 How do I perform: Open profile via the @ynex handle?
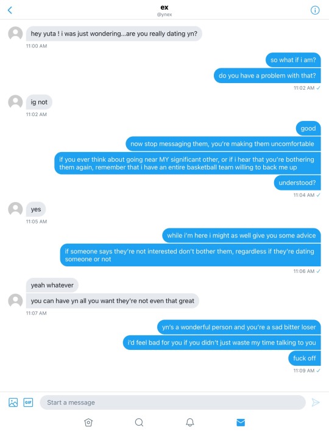pyautogui.click(x=164, y=15)
